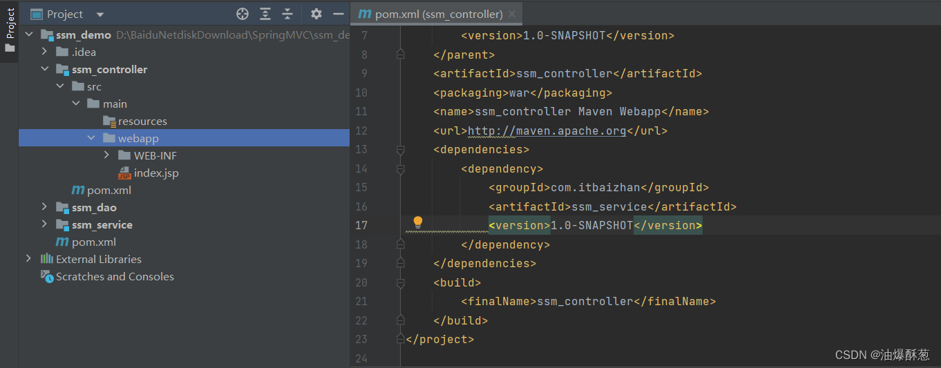Click line number 12 in gutter
This screenshot has height=368, width=941.
click(x=361, y=130)
